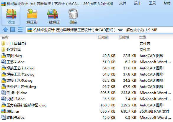Click the 6.3 KB compressed size of 装配卡.doc
The width and height of the screenshot is (173, 122).
(130, 117)
